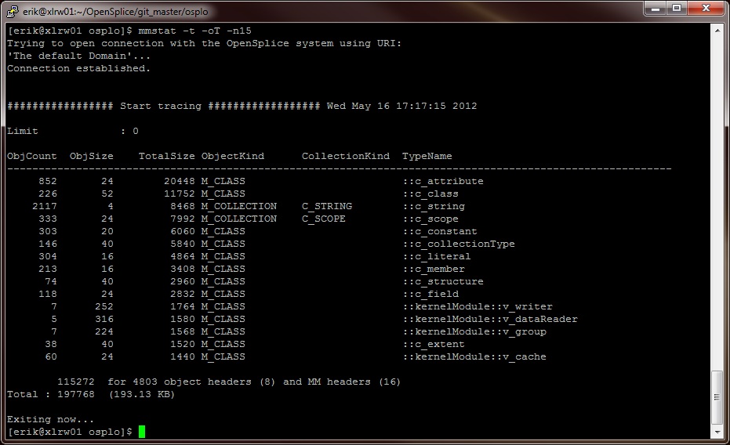Click the CollectionKind column header
The height and width of the screenshot is (445, 730).
[346, 156]
